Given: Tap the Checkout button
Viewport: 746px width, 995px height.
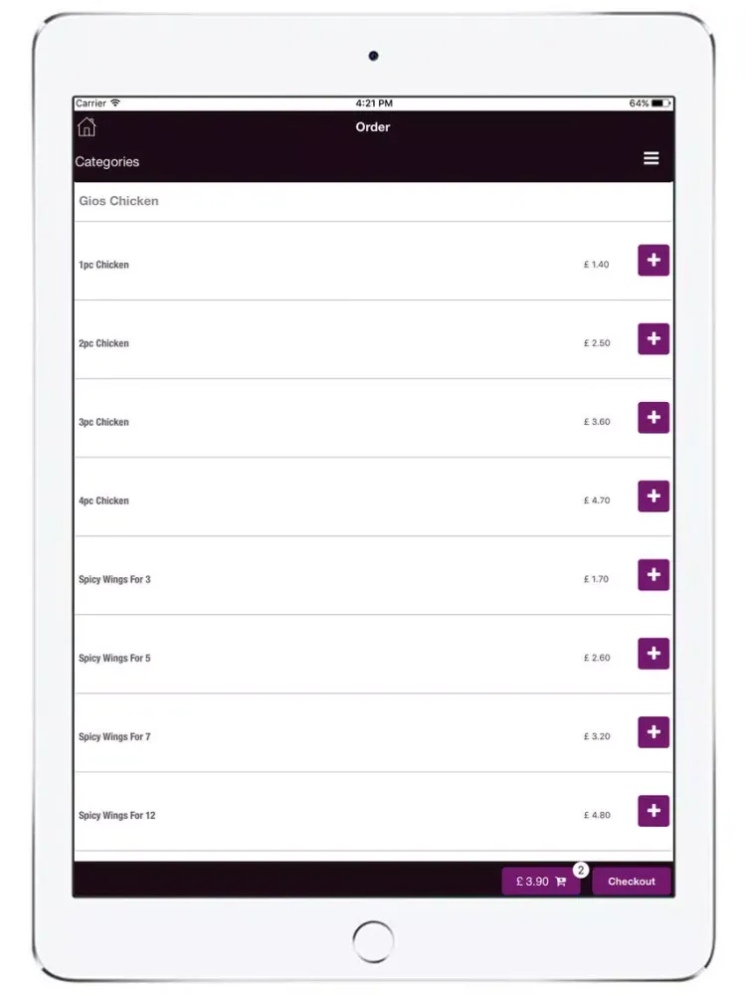Looking at the screenshot, I should coord(632,882).
